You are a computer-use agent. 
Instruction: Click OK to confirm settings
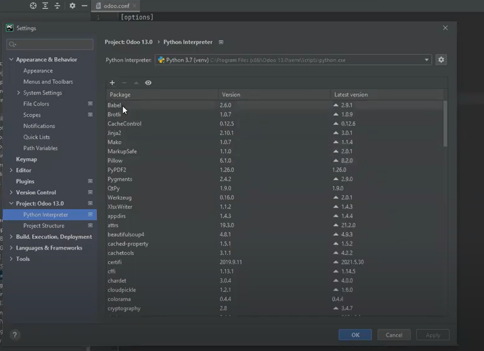[355, 335]
